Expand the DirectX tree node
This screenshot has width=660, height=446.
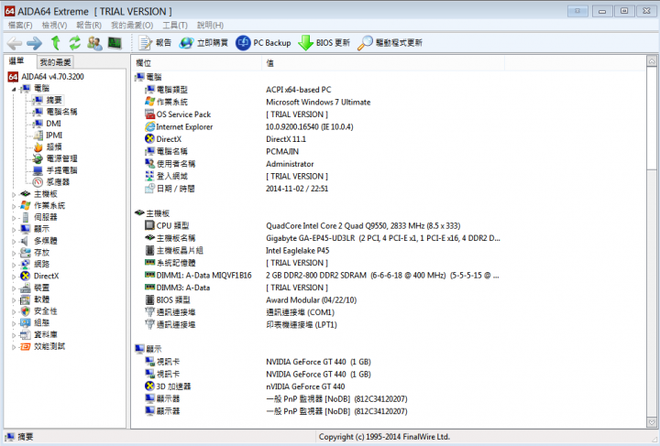(x=14, y=277)
